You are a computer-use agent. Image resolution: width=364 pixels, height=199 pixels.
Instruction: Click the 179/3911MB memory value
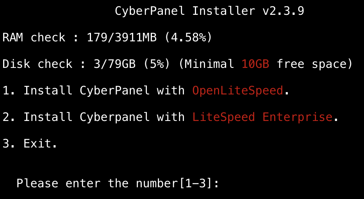[x=121, y=37]
